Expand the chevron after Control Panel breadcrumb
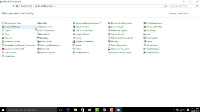This screenshot has width=200, height=112. [x=33, y=6]
